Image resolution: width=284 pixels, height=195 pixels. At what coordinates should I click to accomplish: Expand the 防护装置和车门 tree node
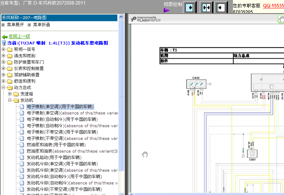(x=3, y=62)
